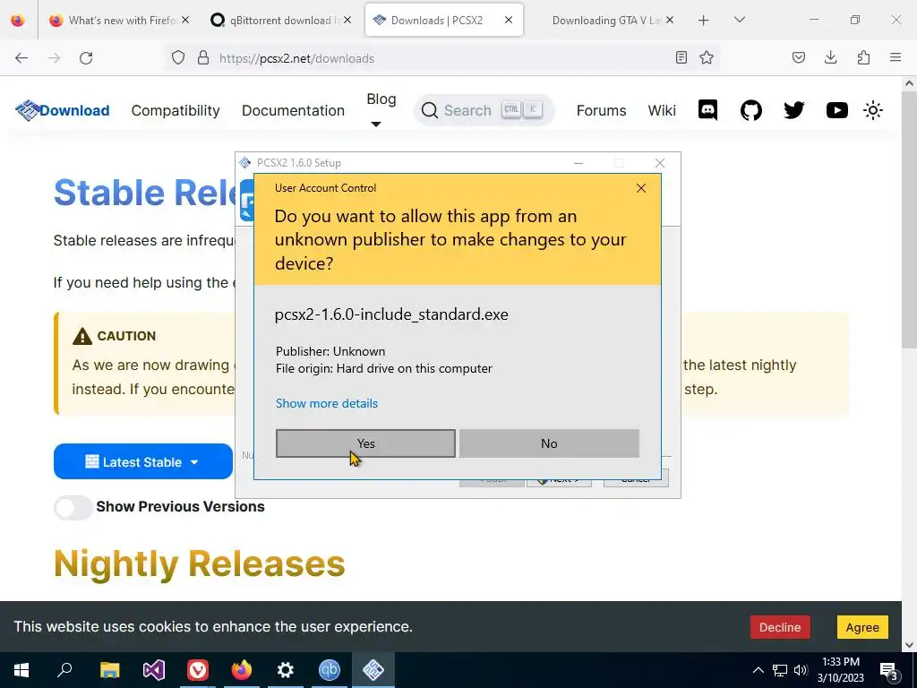Image resolution: width=917 pixels, height=688 pixels.
Task: Open PCSX2 Discord icon
Action: click(707, 110)
